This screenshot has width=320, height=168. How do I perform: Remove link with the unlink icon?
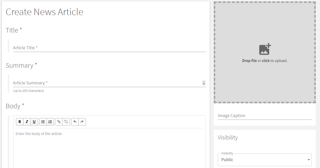pos(66,122)
